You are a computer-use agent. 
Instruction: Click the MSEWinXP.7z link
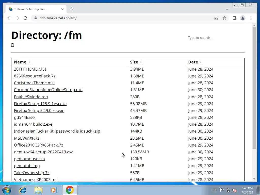coord(26,138)
